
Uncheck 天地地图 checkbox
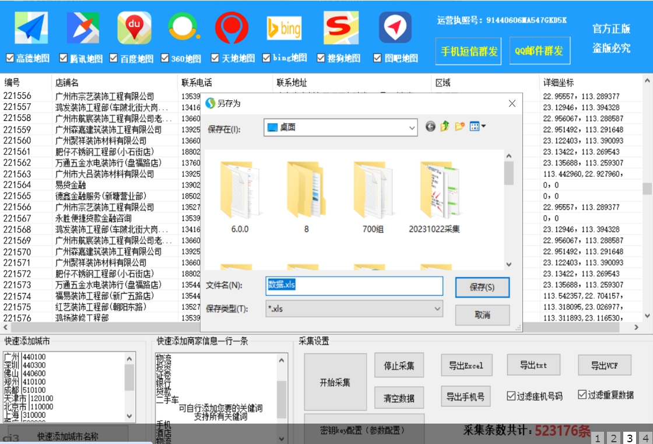tap(215, 58)
